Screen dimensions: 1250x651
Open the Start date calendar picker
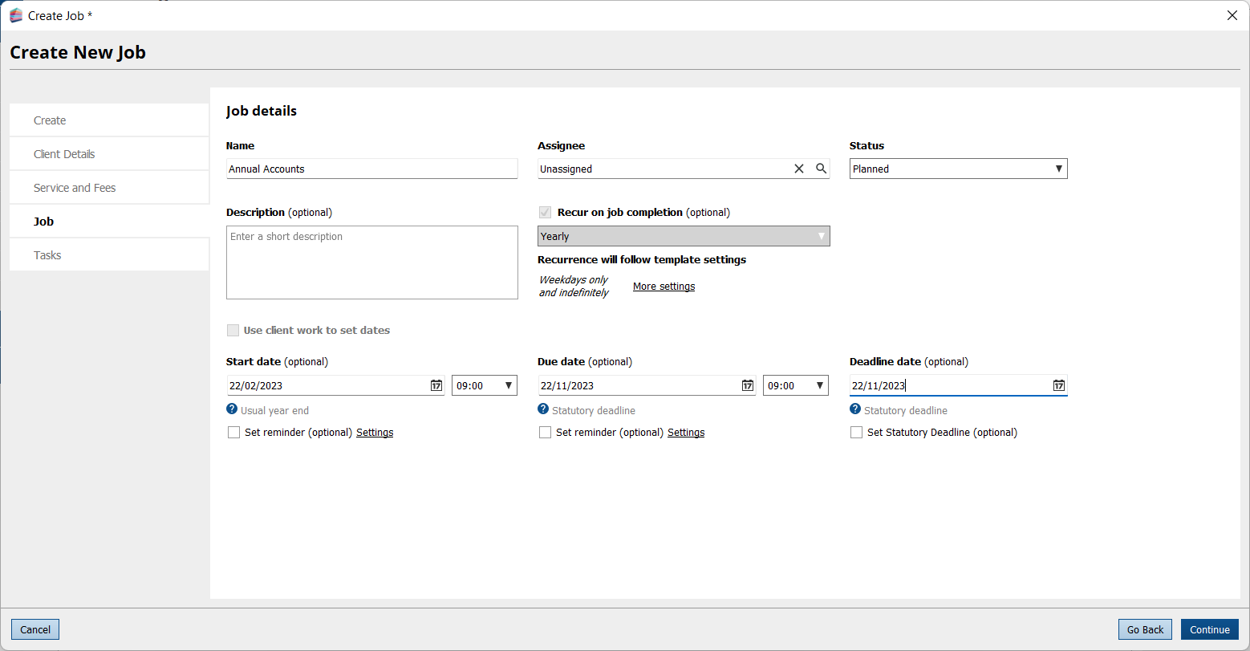[436, 385]
